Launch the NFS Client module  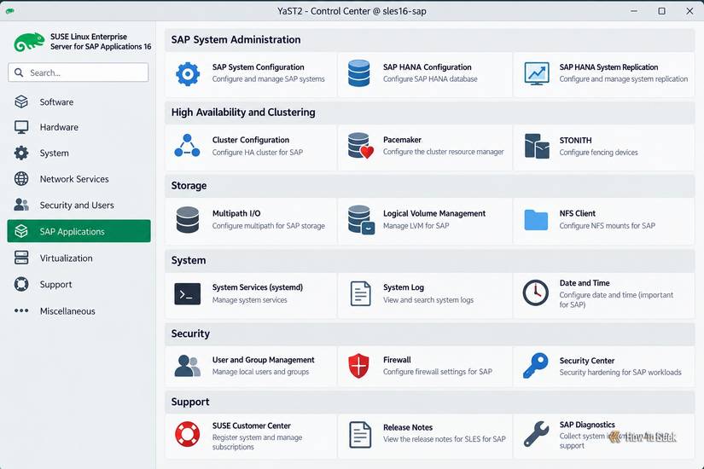coord(604,221)
